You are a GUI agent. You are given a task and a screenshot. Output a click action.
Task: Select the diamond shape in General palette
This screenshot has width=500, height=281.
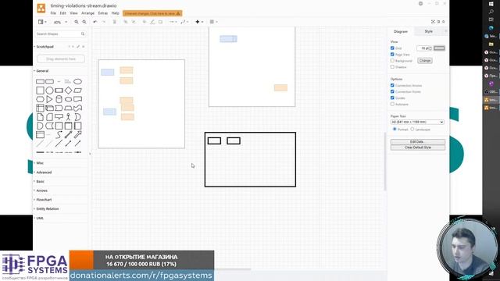68,91
